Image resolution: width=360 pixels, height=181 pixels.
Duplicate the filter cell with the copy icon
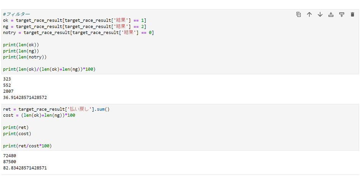point(299,14)
